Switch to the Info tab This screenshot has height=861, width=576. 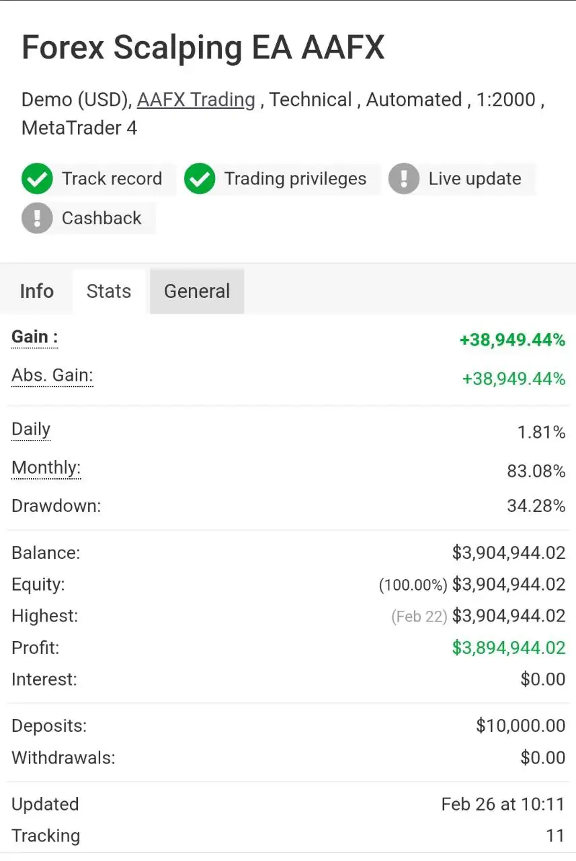[37, 291]
